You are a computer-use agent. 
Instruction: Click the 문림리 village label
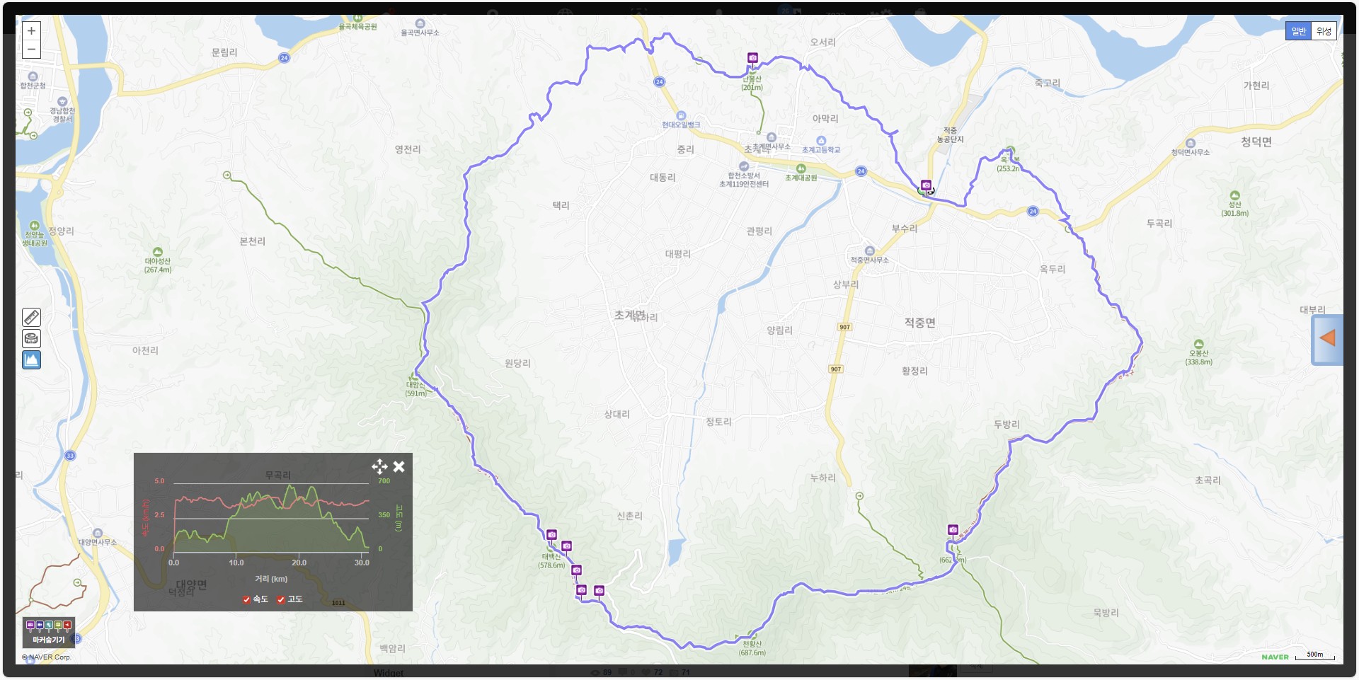click(224, 52)
